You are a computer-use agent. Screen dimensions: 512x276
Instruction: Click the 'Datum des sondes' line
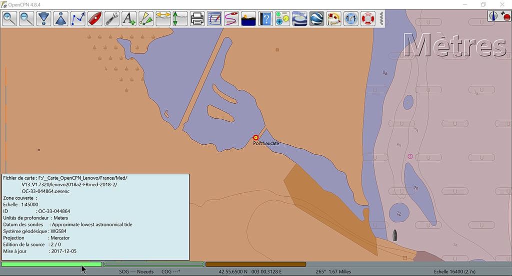67,225
